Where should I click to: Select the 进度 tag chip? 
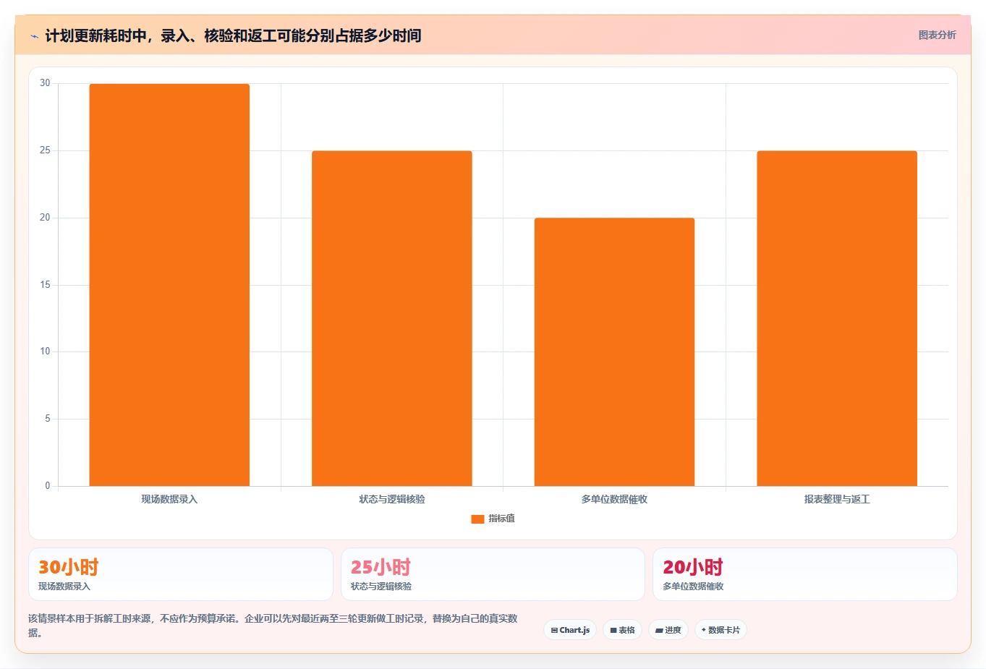coord(668,630)
